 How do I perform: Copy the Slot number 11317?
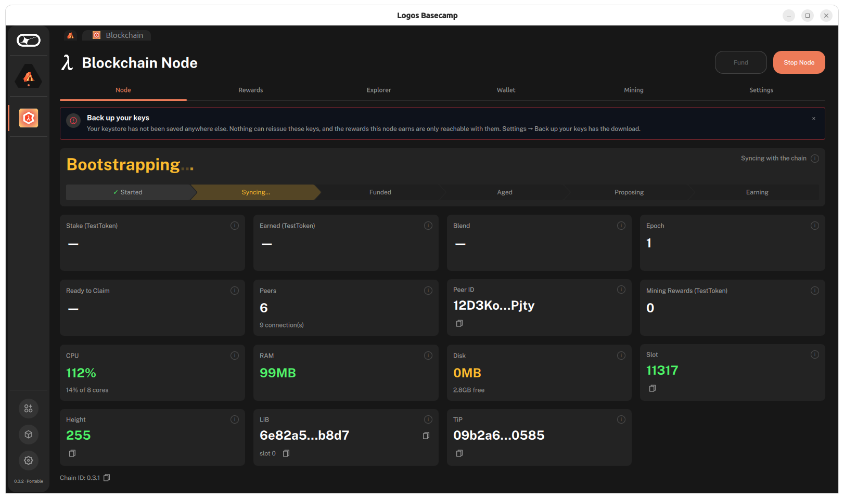point(653,388)
